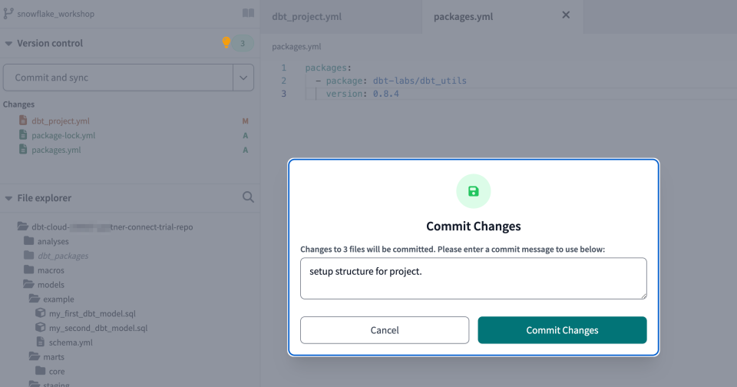Click the search icon in File explorer

click(x=248, y=197)
